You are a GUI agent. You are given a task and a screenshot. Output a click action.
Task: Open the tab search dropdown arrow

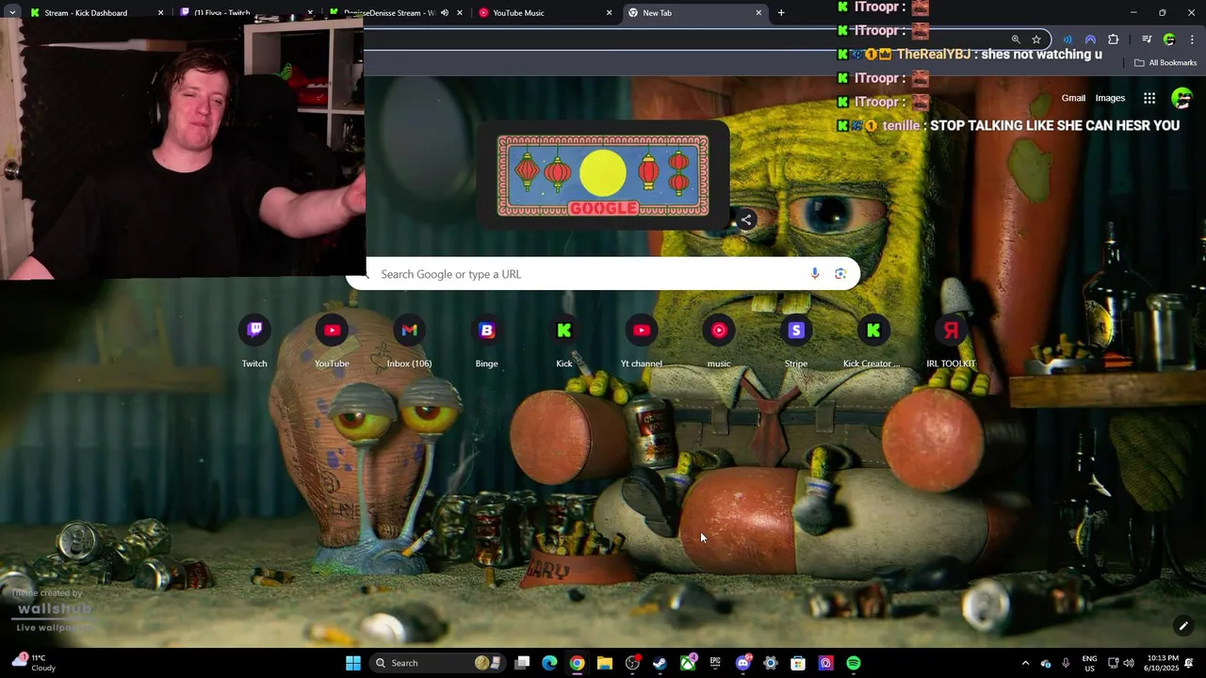click(x=11, y=12)
